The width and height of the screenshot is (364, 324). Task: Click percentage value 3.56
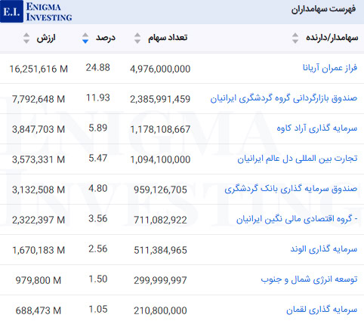click(97, 218)
